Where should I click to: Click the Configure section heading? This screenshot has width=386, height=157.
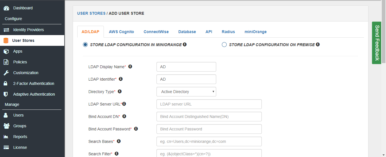tap(13, 19)
